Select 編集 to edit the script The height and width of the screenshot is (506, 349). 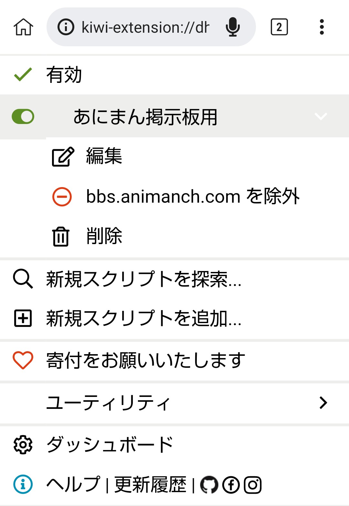tap(103, 156)
